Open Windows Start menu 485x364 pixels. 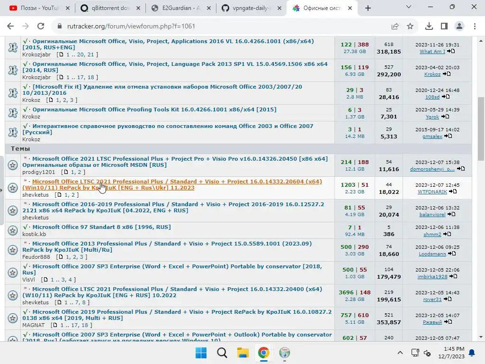(x=201, y=353)
